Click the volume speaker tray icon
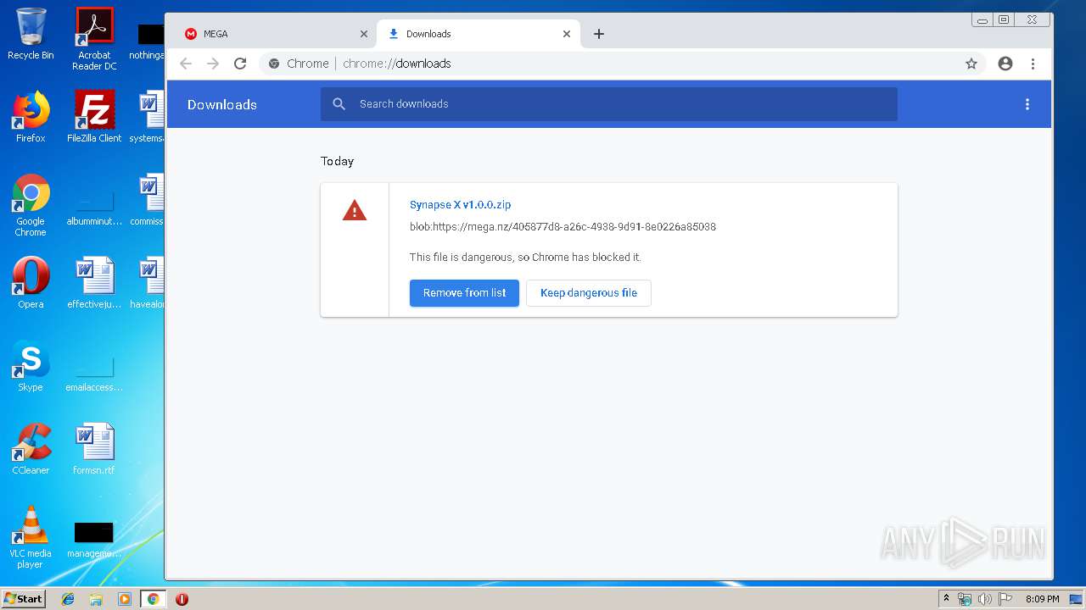Image resolution: width=1086 pixels, height=610 pixels. tap(985, 599)
